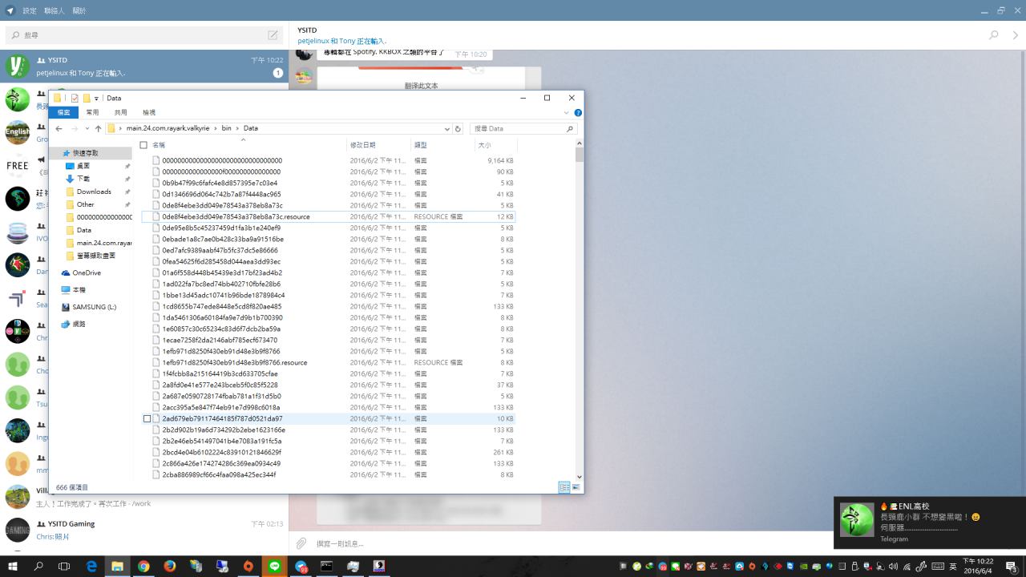Open Google Chrome from the taskbar
The image size is (1026, 577).
[x=143, y=566]
